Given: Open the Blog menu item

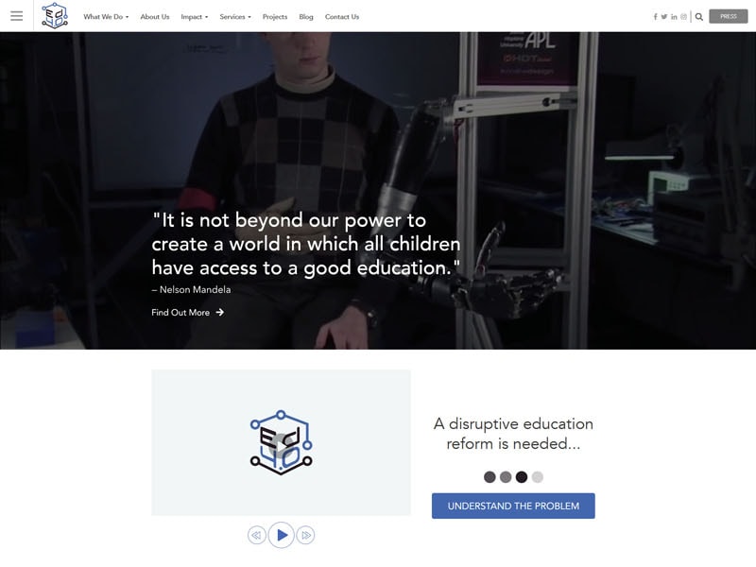Looking at the screenshot, I should coord(306,17).
